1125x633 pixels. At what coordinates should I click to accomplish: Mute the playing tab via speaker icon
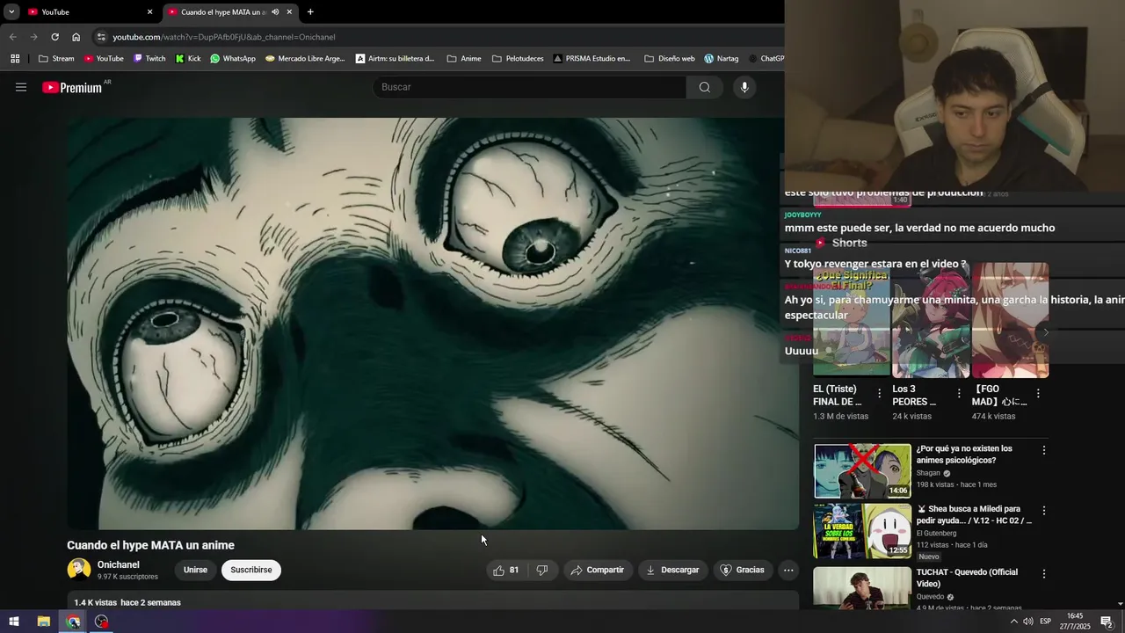click(x=275, y=12)
